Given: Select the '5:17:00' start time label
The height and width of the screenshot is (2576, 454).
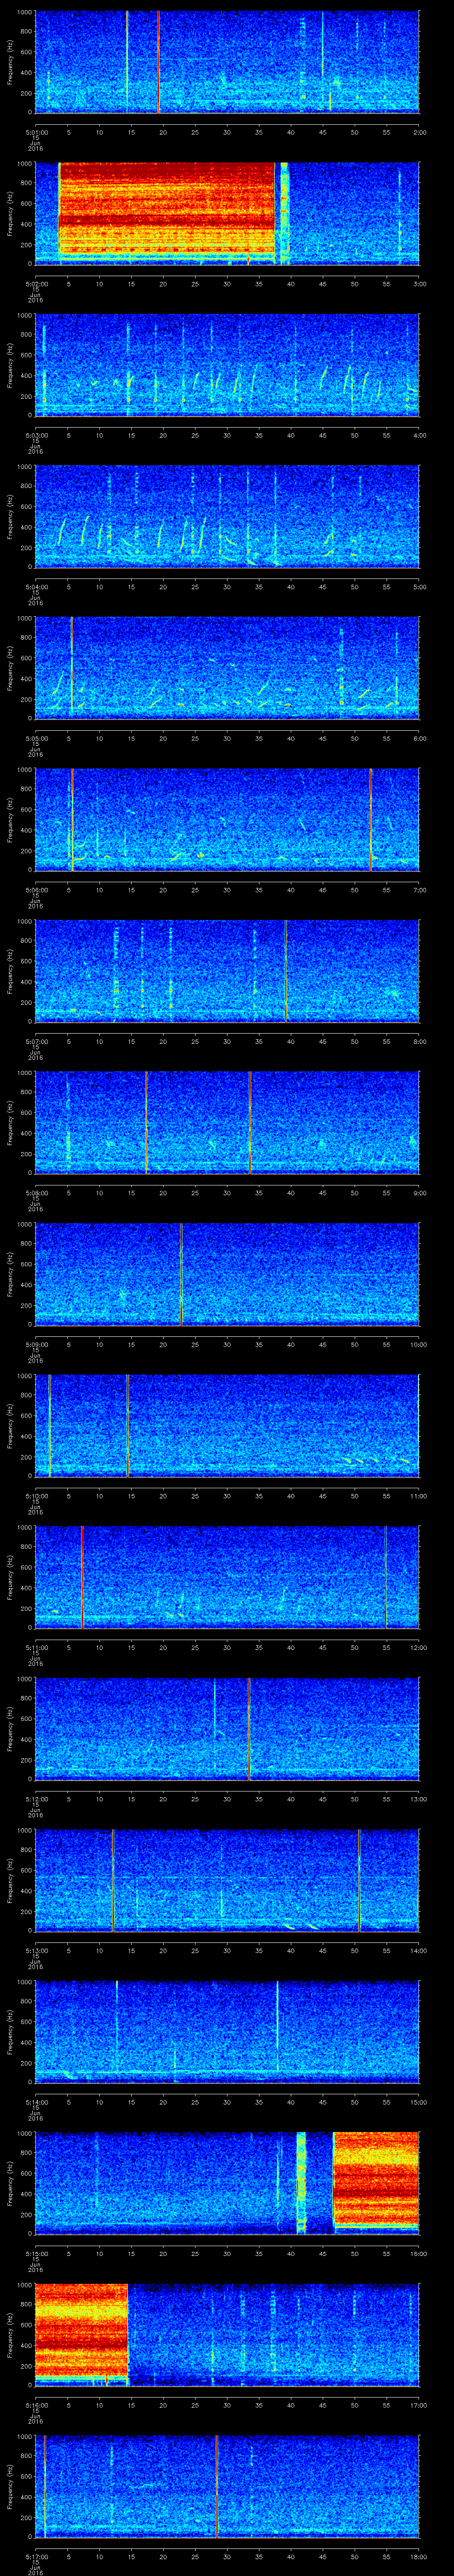Looking at the screenshot, I should pos(36,2556).
